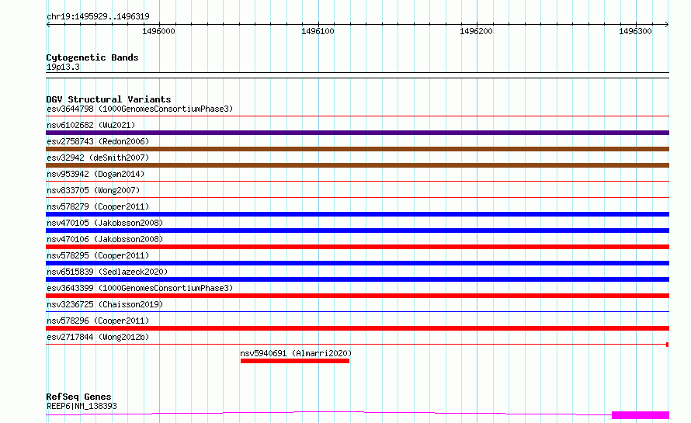Click the blue bar for nsv6515839

pyautogui.click(x=357, y=279)
